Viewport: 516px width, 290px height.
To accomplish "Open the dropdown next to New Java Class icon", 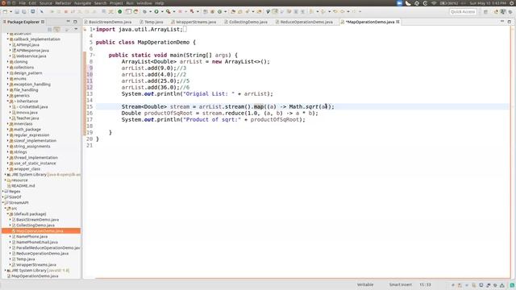I will click(x=226, y=11).
